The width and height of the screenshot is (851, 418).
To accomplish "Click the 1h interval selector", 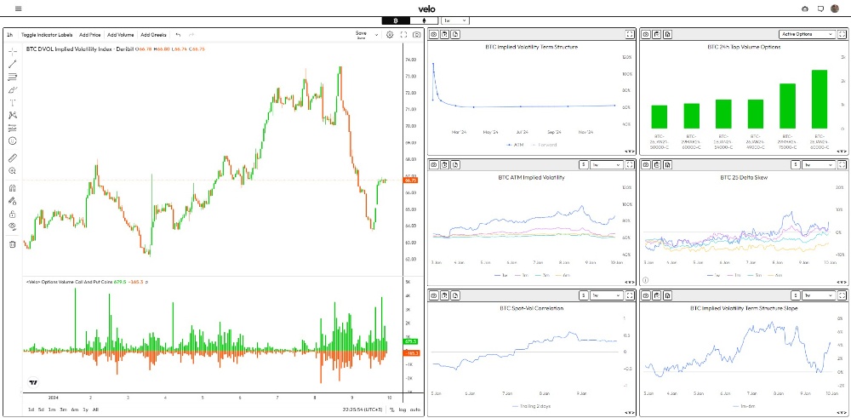I will [10, 35].
